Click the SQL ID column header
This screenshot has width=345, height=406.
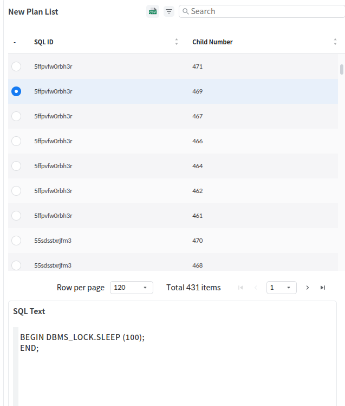[x=43, y=42]
